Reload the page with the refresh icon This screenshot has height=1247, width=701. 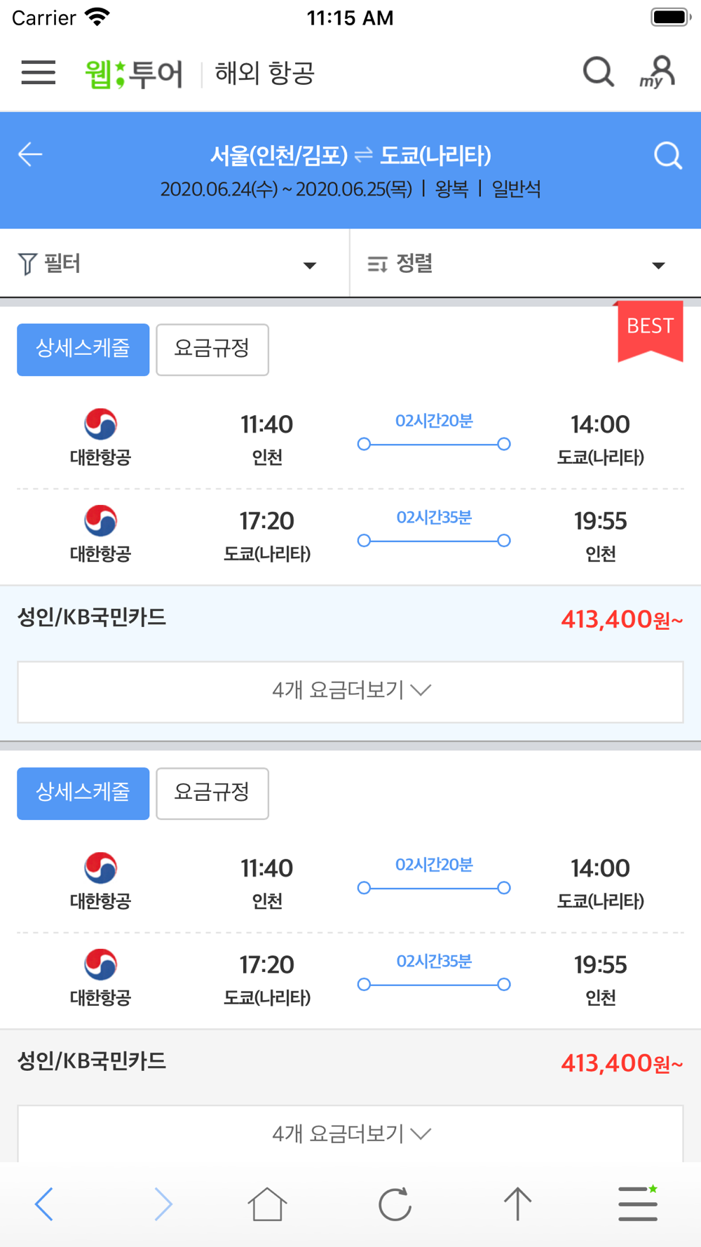pyautogui.click(x=395, y=1204)
